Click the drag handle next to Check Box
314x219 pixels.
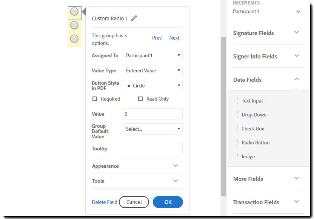tap(238, 129)
